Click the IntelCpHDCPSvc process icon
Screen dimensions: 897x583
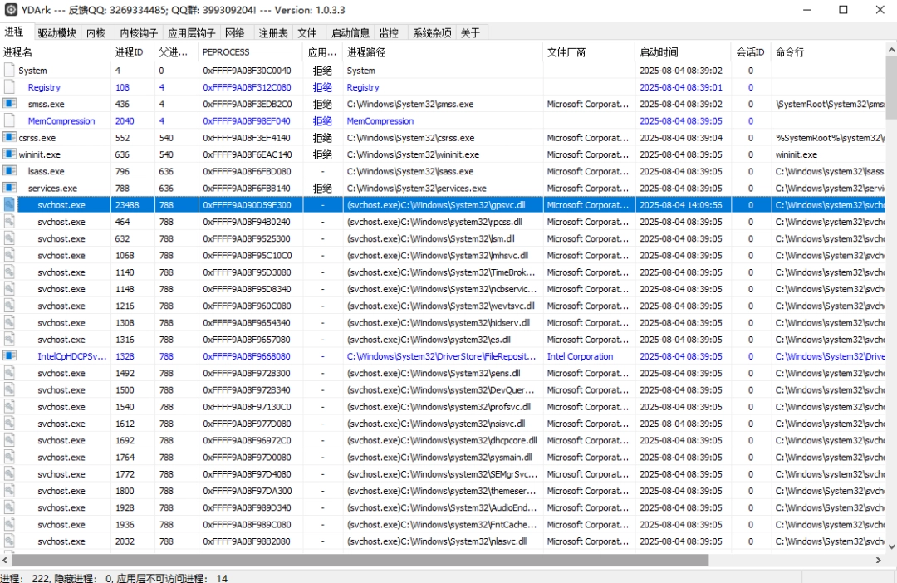pos(10,356)
